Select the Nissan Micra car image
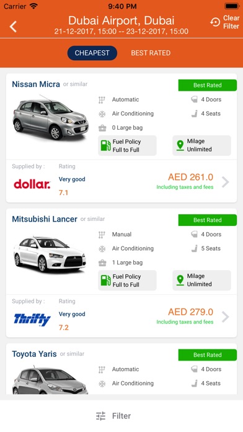This screenshot has height=432, width=243. point(51,118)
